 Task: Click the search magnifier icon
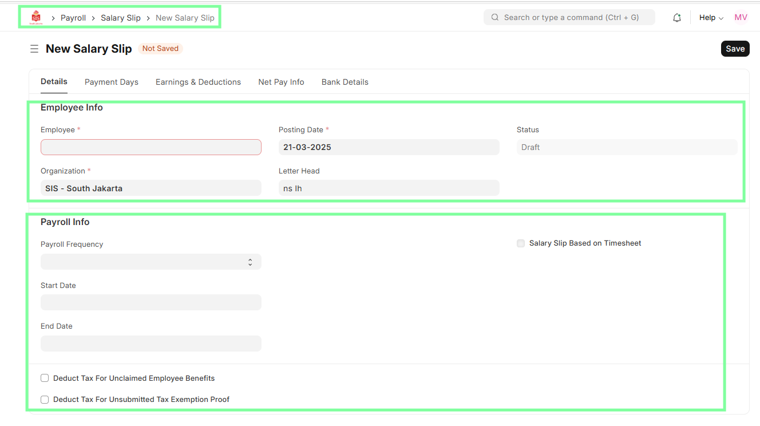point(495,18)
